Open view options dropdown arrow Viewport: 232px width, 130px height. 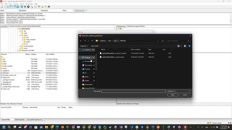pyautogui.click(x=181, y=46)
